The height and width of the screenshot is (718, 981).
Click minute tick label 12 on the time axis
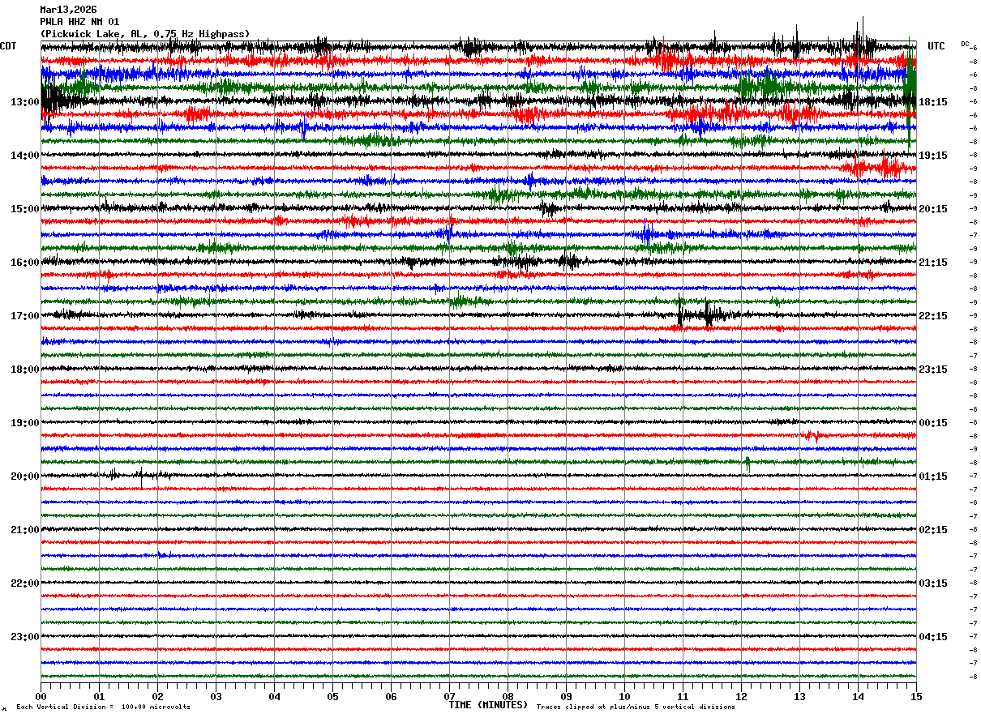point(741,696)
